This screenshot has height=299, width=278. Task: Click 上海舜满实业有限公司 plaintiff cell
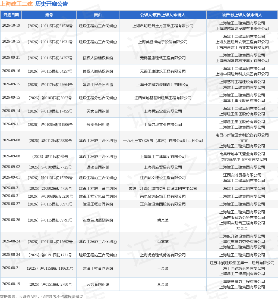(163, 111)
